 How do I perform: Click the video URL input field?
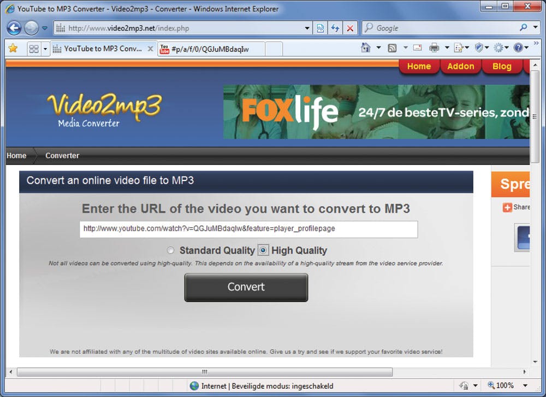248,229
